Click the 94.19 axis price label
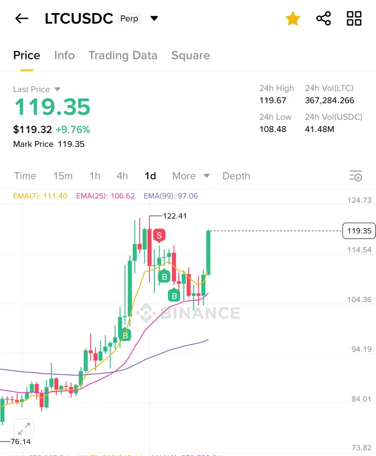Screen dimensions: 376x456 tap(361, 349)
